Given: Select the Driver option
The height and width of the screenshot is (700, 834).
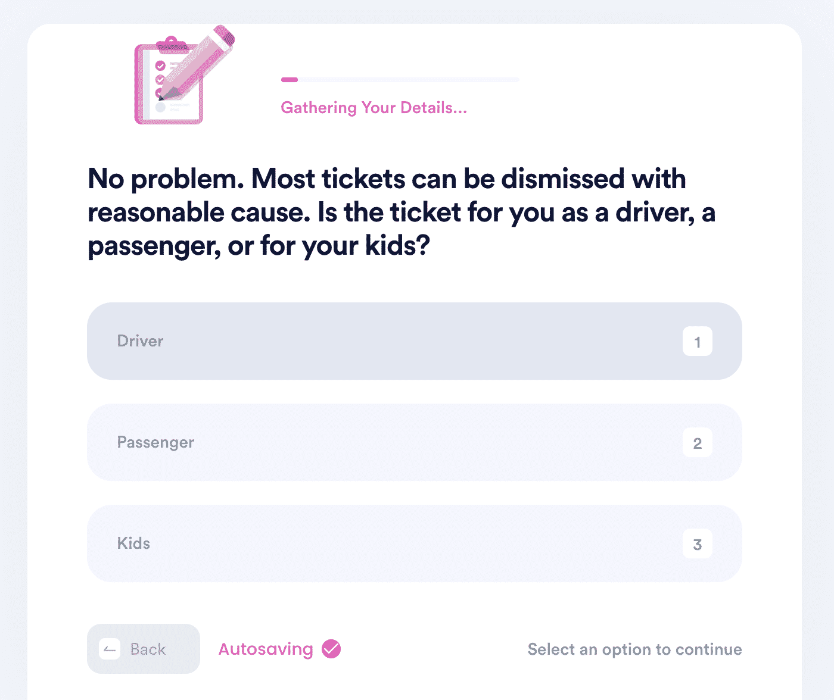Looking at the screenshot, I should pyautogui.click(x=414, y=341).
